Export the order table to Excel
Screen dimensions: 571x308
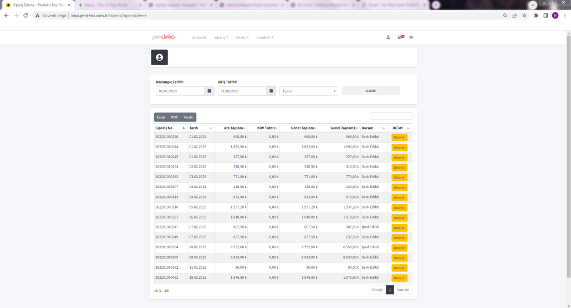pos(161,117)
